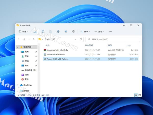Click the PowerISO8-Full.exe installer icon
The image size is (153, 115).
click(45, 55)
